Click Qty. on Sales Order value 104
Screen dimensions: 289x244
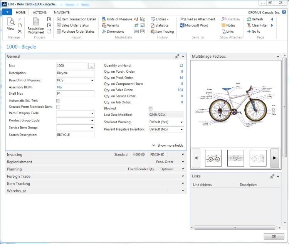(x=180, y=90)
